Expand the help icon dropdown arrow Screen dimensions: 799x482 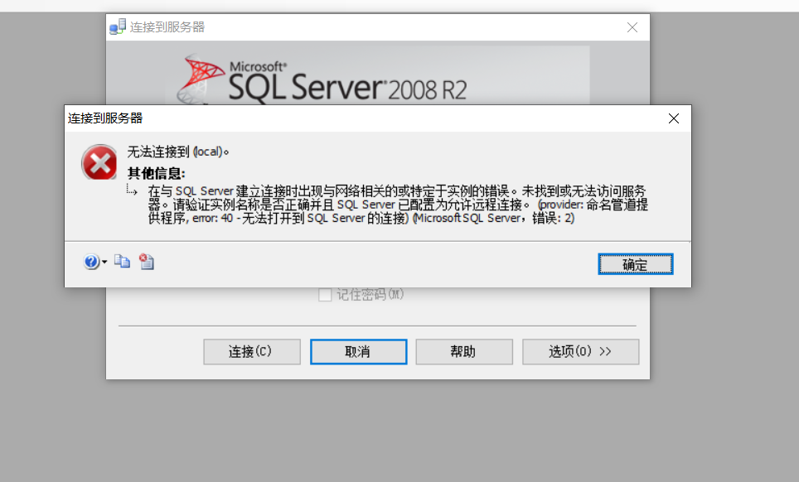104,263
